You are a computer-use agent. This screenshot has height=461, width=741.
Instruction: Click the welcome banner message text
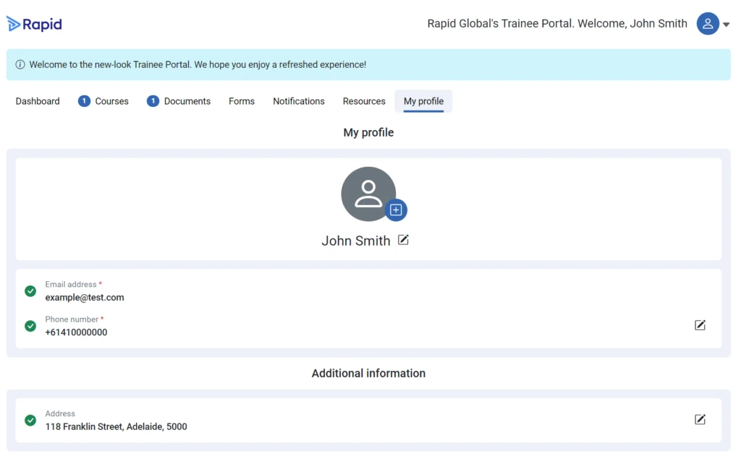(198, 64)
